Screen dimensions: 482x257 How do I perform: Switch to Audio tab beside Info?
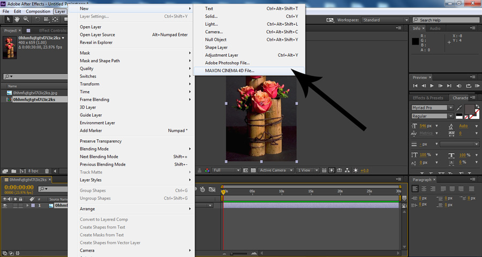pyautogui.click(x=435, y=28)
